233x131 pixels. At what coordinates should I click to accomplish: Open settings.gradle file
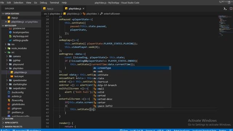(20, 40)
